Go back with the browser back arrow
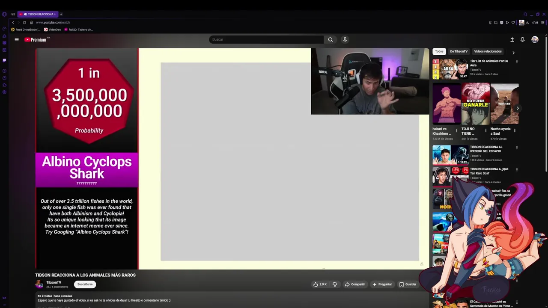Image resolution: width=548 pixels, height=308 pixels. click(x=13, y=22)
